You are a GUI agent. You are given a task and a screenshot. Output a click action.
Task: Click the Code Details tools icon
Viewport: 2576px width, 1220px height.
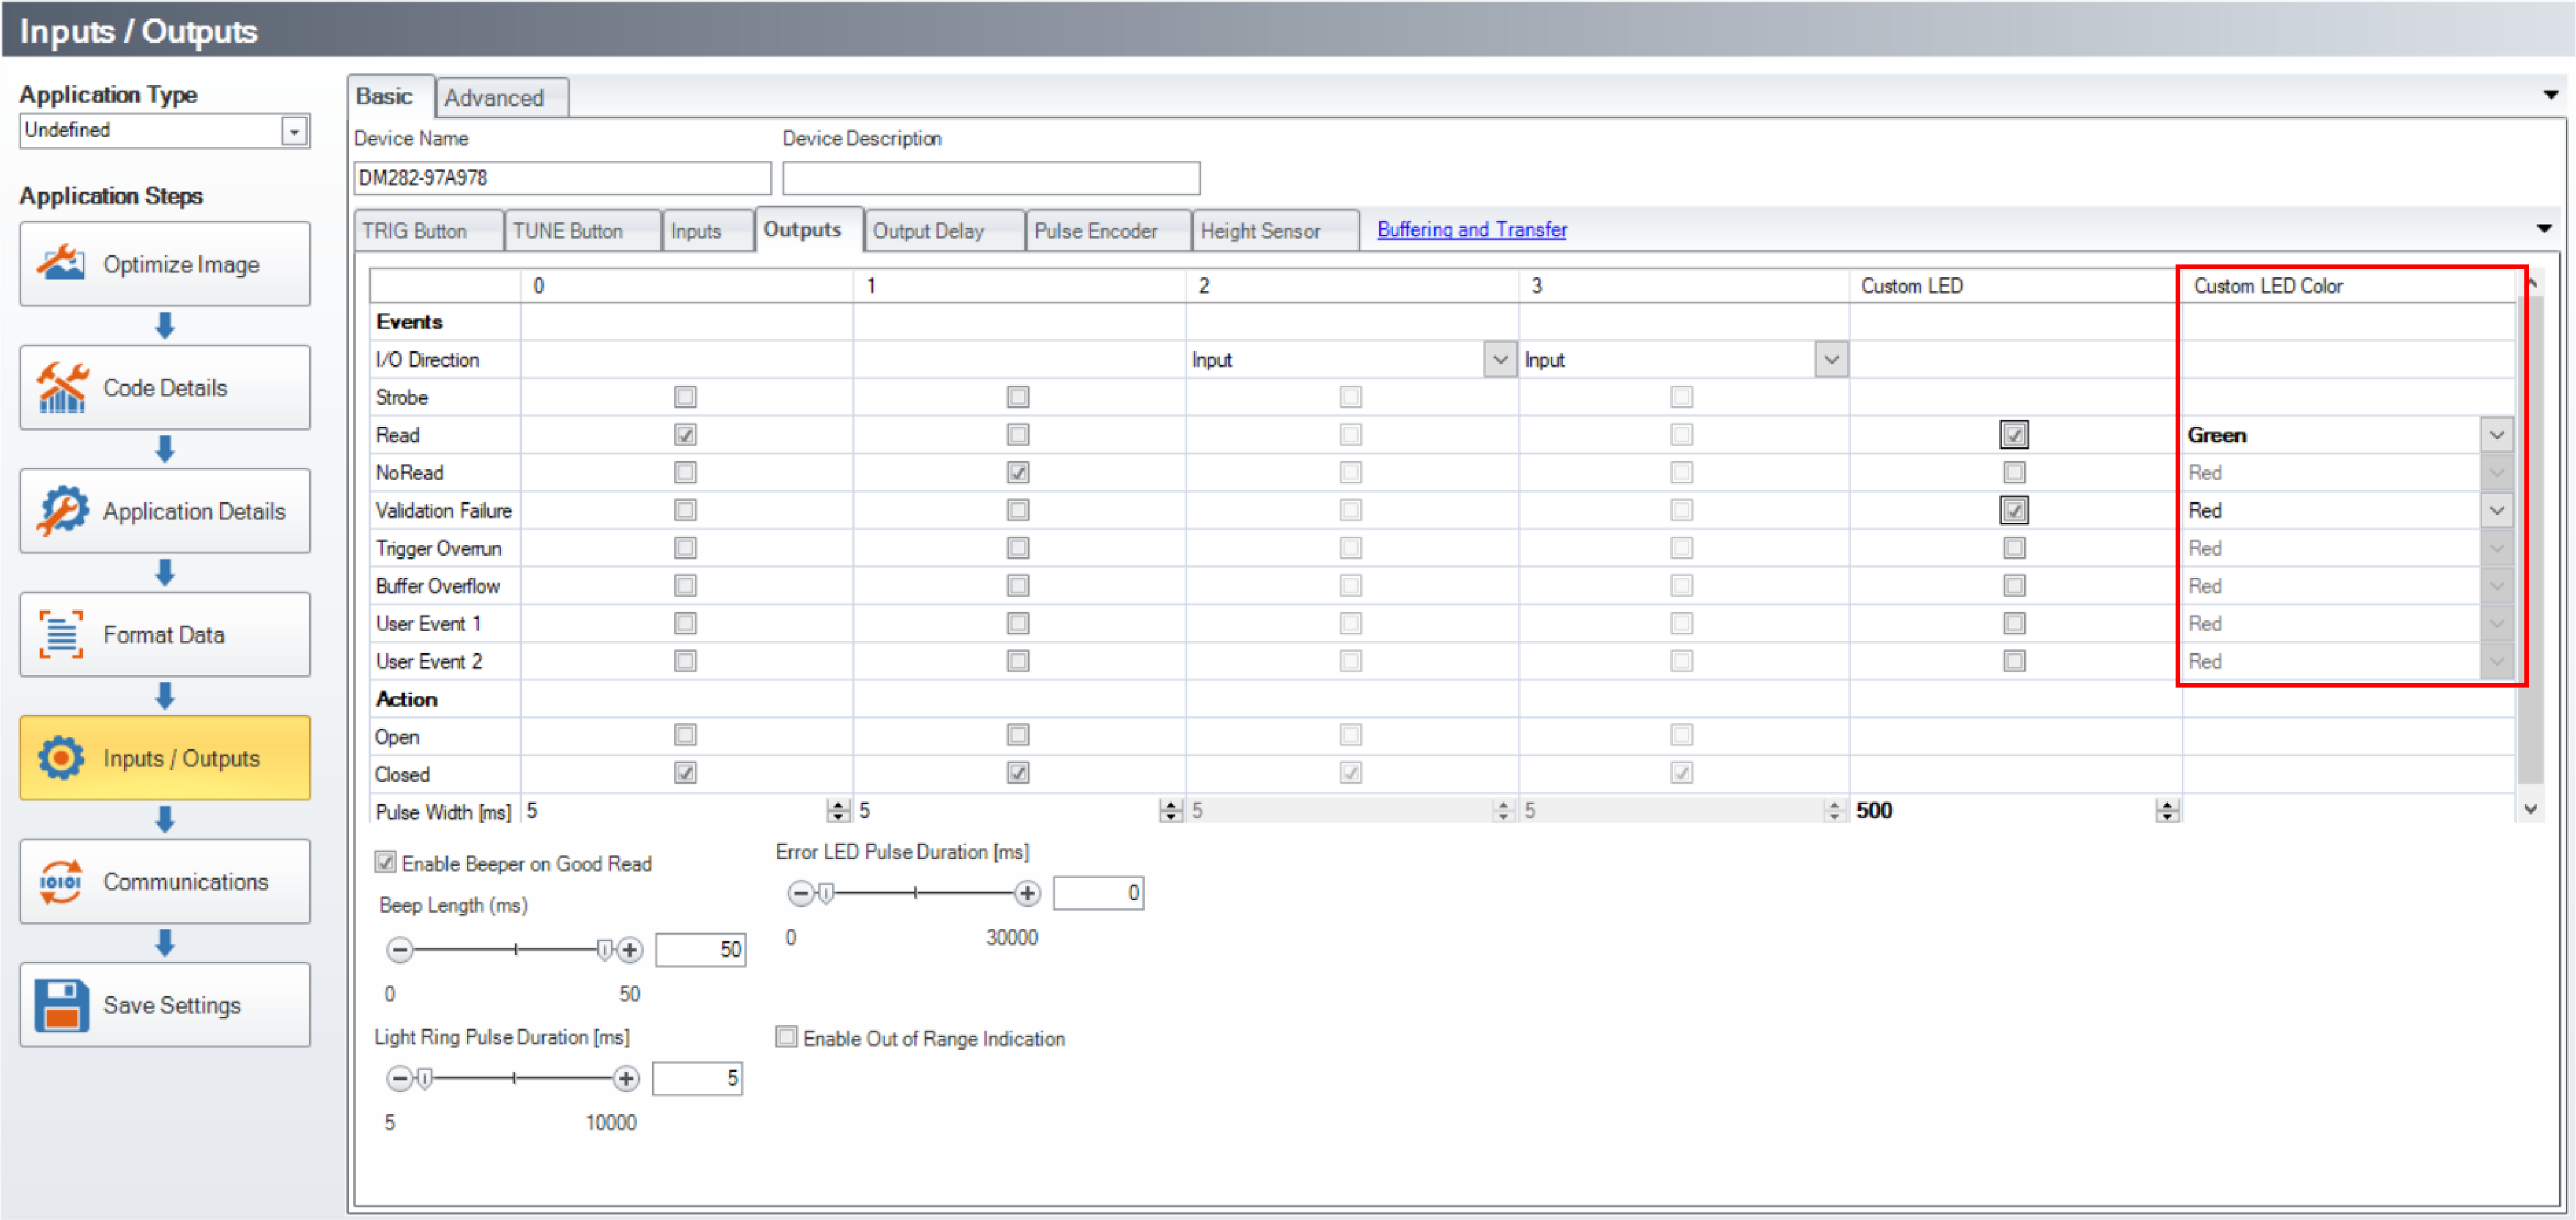point(61,388)
